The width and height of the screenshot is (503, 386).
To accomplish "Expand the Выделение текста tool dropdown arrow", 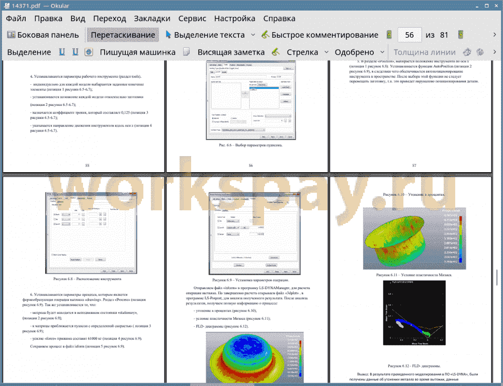I will 253,35.
